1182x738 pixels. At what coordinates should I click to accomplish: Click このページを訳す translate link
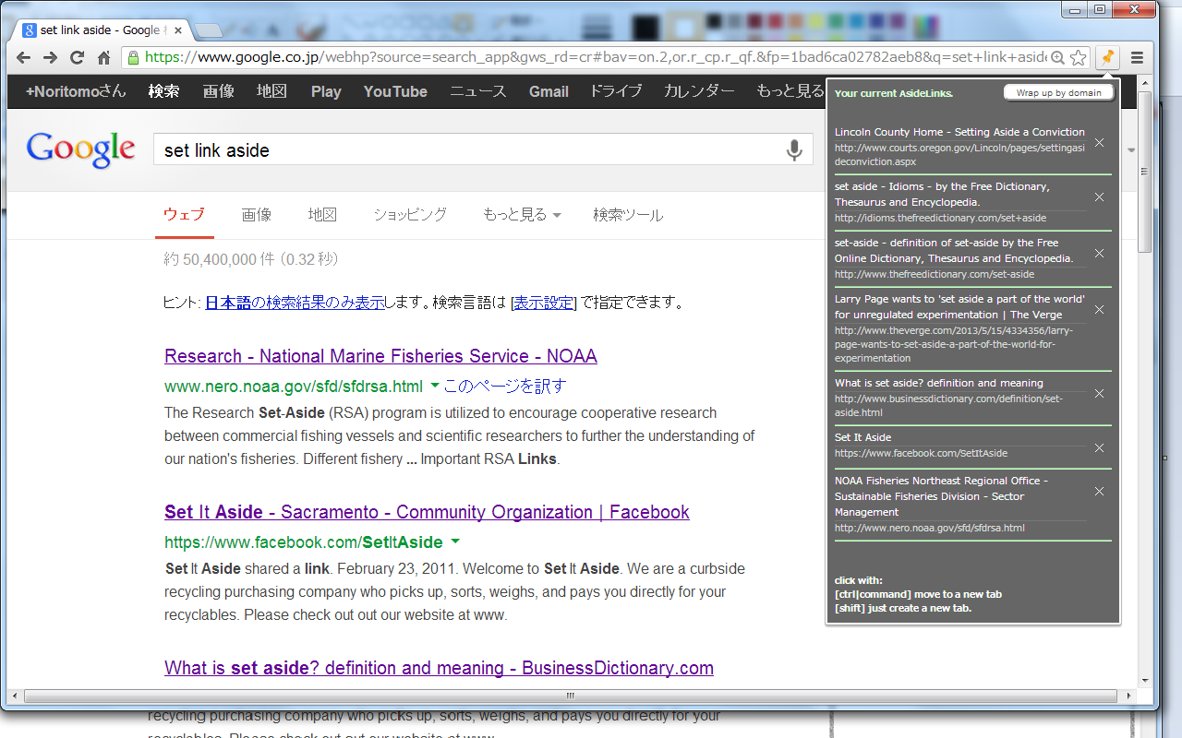click(504, 386)
